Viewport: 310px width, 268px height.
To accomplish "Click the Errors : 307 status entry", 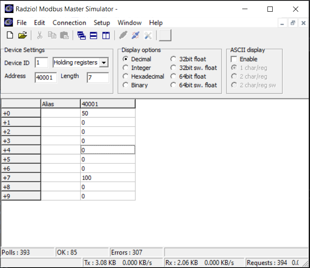I will 136,252.
